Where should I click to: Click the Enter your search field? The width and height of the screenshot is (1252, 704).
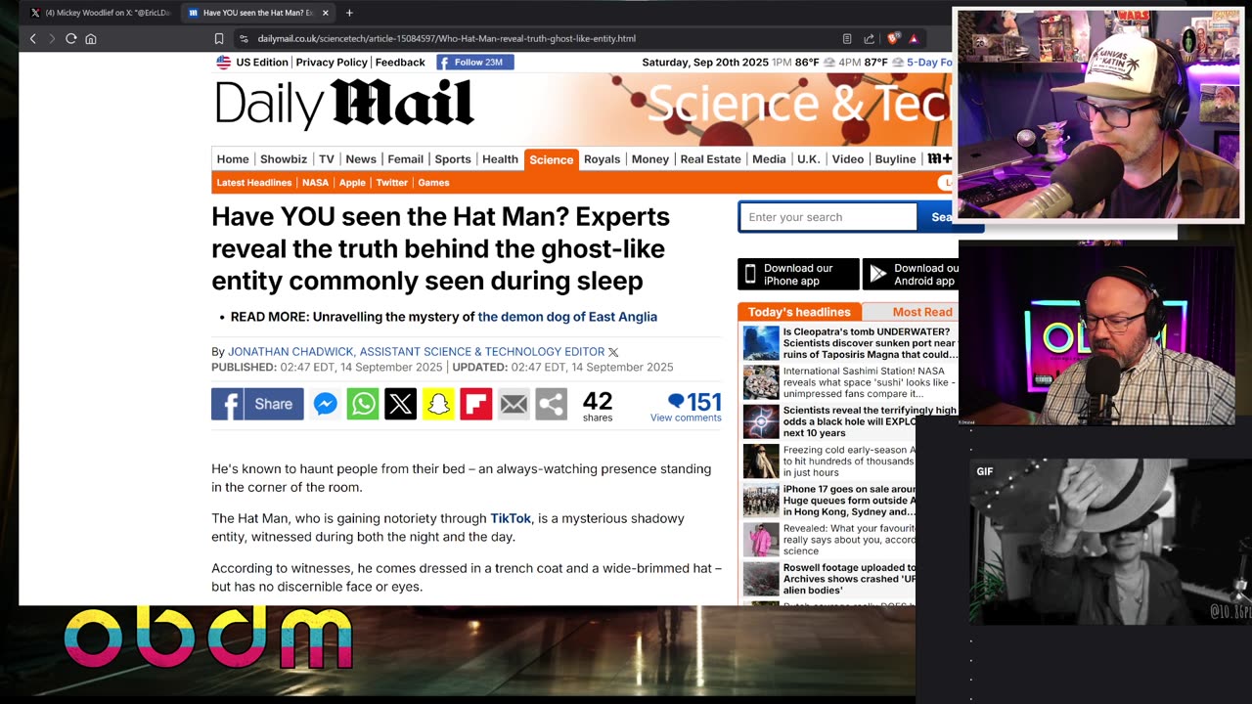(827, 217)
